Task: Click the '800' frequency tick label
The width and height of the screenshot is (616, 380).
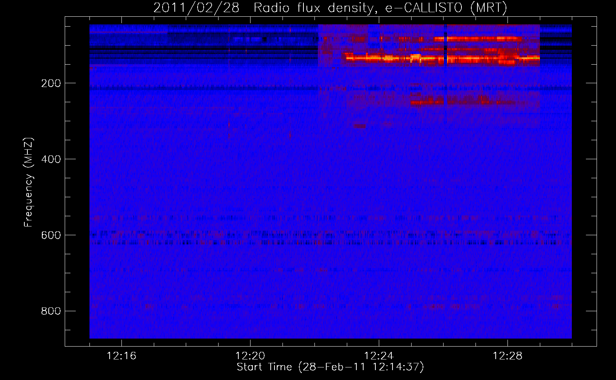Action: tap(51, 312)
